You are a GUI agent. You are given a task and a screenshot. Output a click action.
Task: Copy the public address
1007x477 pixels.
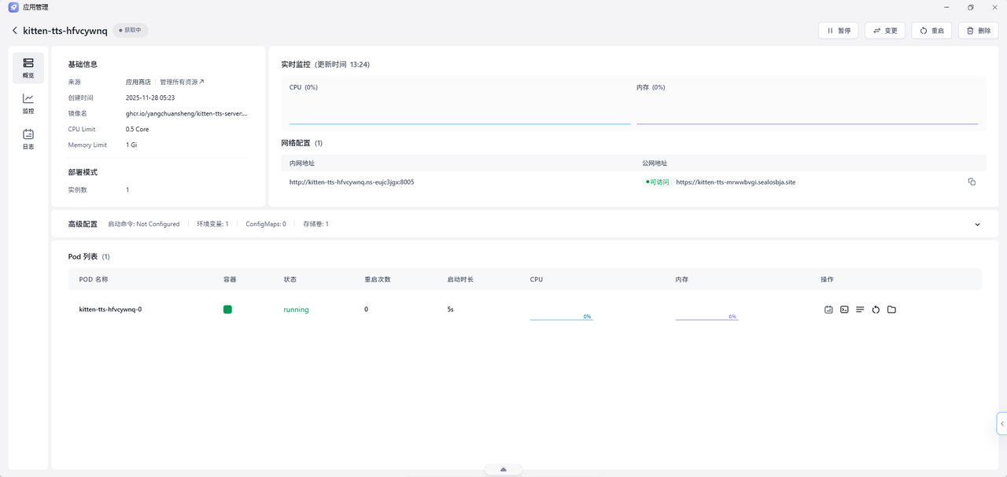[x=972, y=182]
